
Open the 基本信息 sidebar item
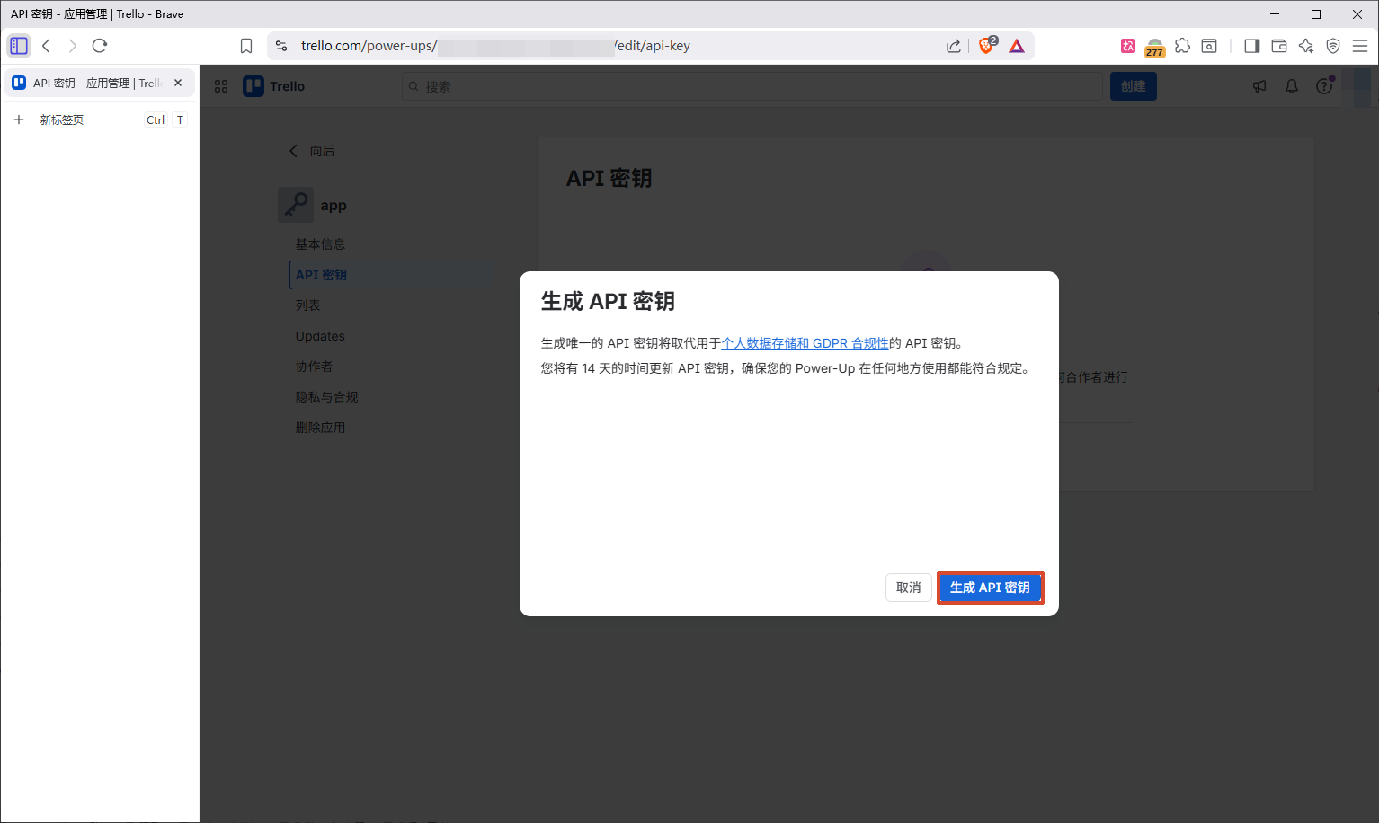(x=321, y=244)
